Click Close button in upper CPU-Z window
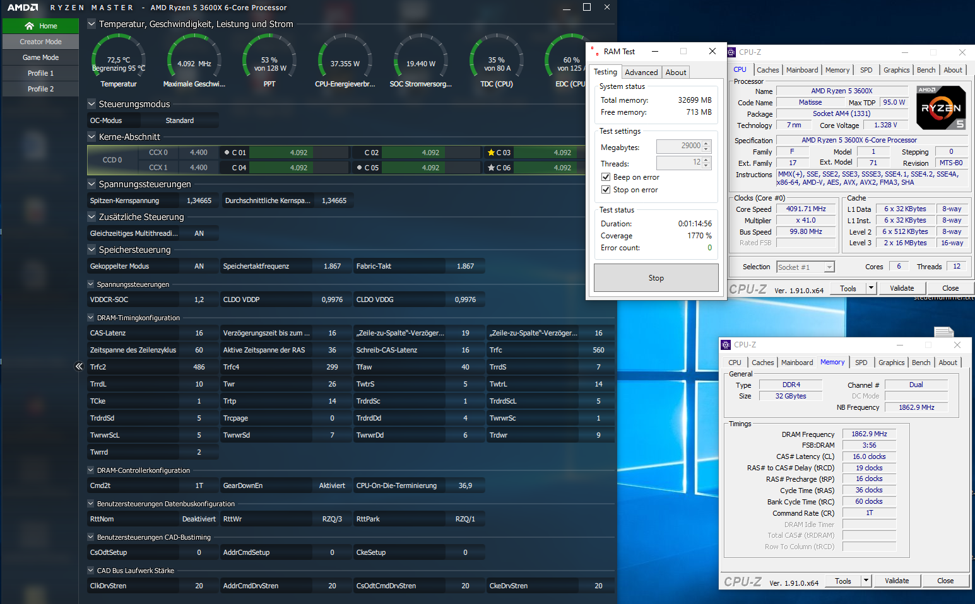This screenshot has width=975, height=604. 950,288
